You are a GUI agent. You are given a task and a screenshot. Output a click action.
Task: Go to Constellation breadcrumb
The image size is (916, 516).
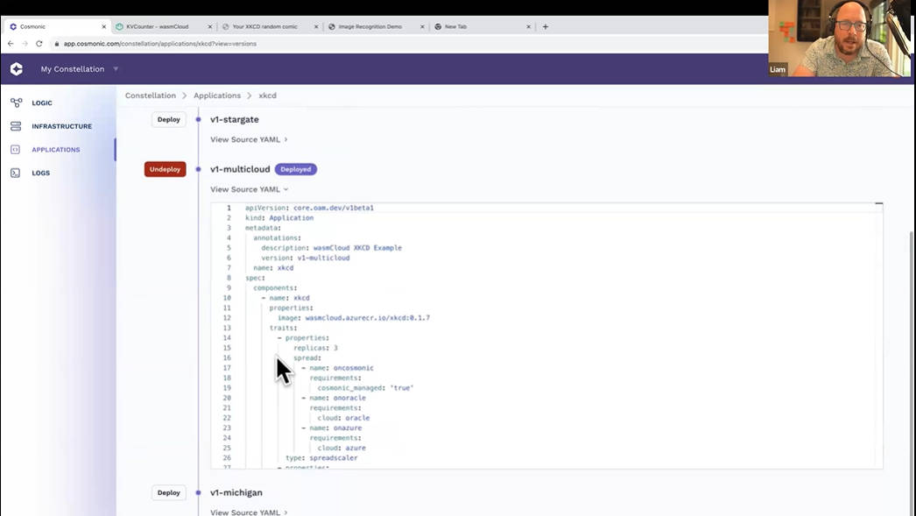(x=150, y=95)
